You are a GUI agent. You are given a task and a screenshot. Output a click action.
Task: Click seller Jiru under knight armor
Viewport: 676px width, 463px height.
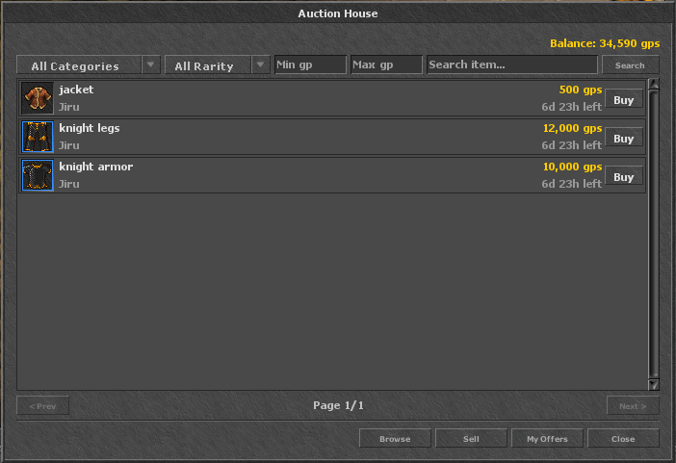(x=69, y=184)
